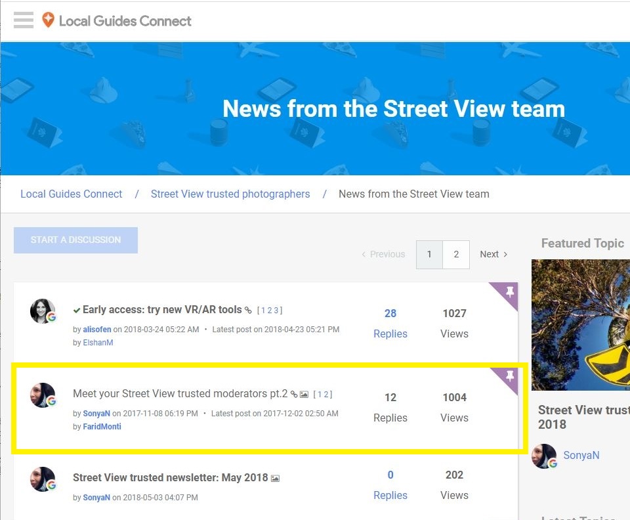Open SonyaN's profile on the May 2018 newsletter
Screen dimensions: 630x520
click(96, 498)
